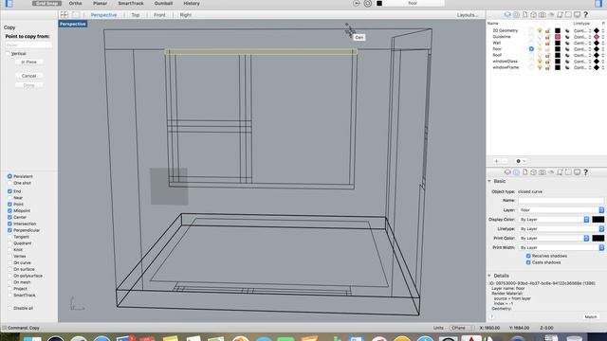Toggle light bulb visibility of 2D Geometry layer
Image resolution: width=607 pixels, height=341 pixels.
540,30
